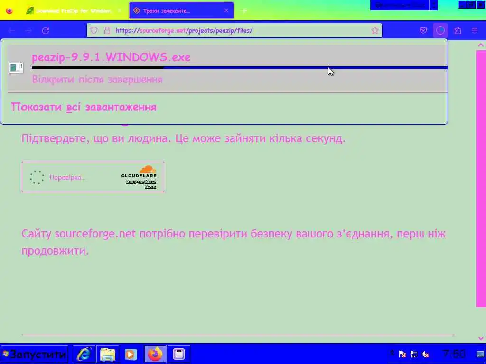The height and width of the screenshot is (364, 486).
Task: Select the Трохи зачекайте tab
Action: pyautogui.click(x=181, y=11)
